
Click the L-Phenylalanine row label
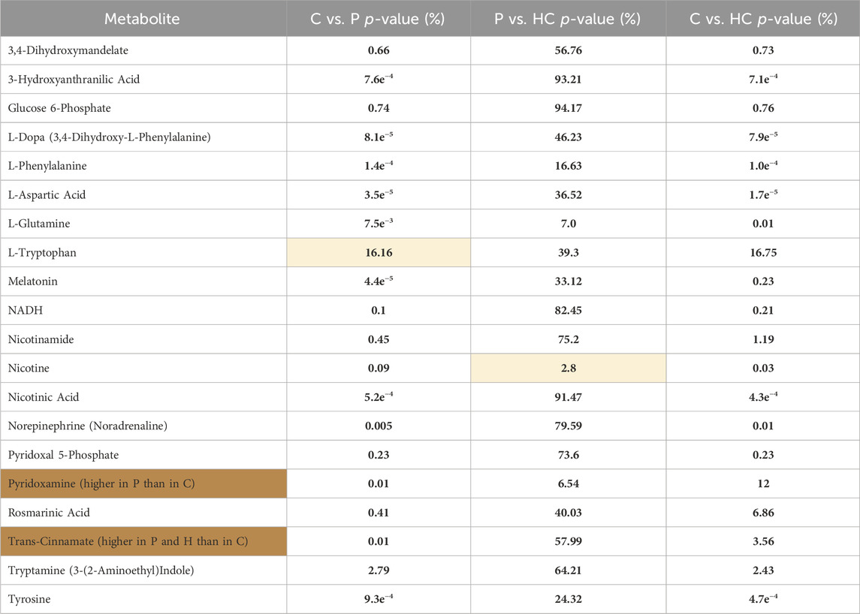point(47,166)
